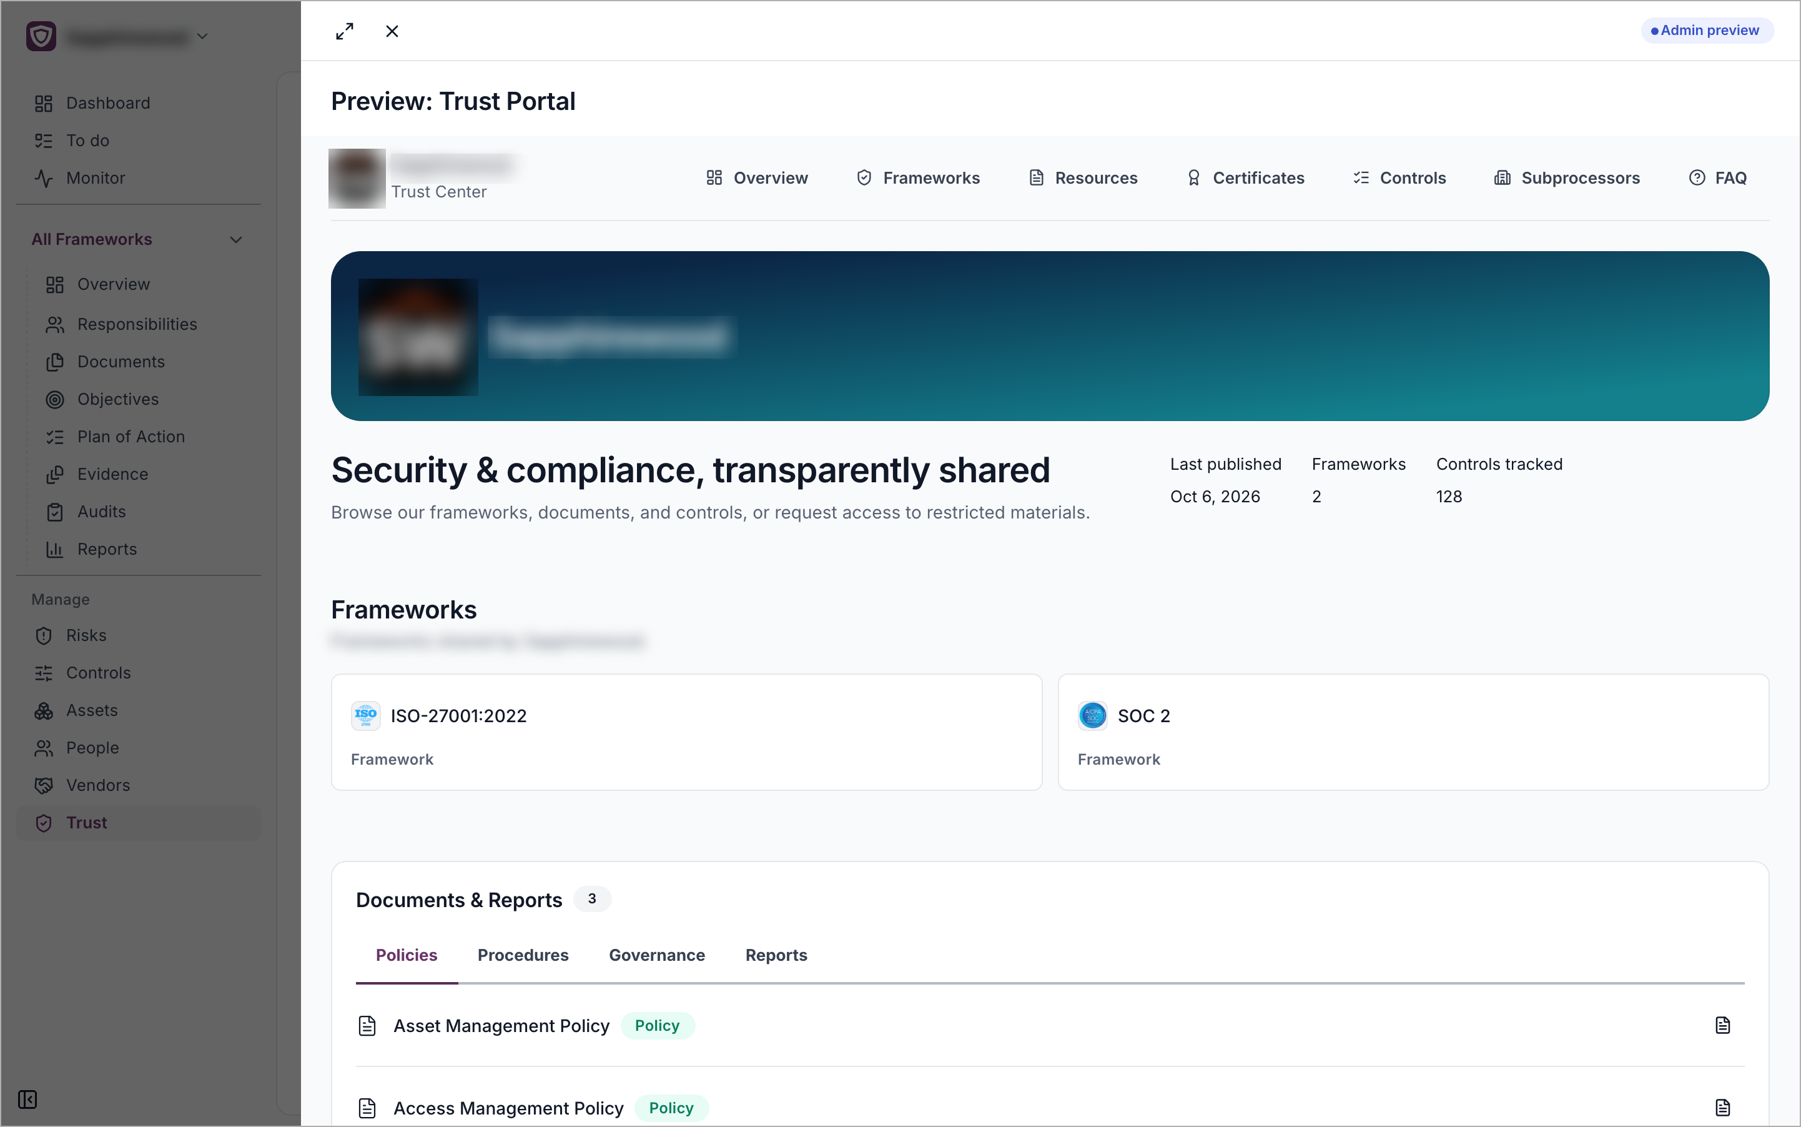Collapse the All Frameworks section
Viewport: 1801px width, 1127px height.
[x=138, y=239]
